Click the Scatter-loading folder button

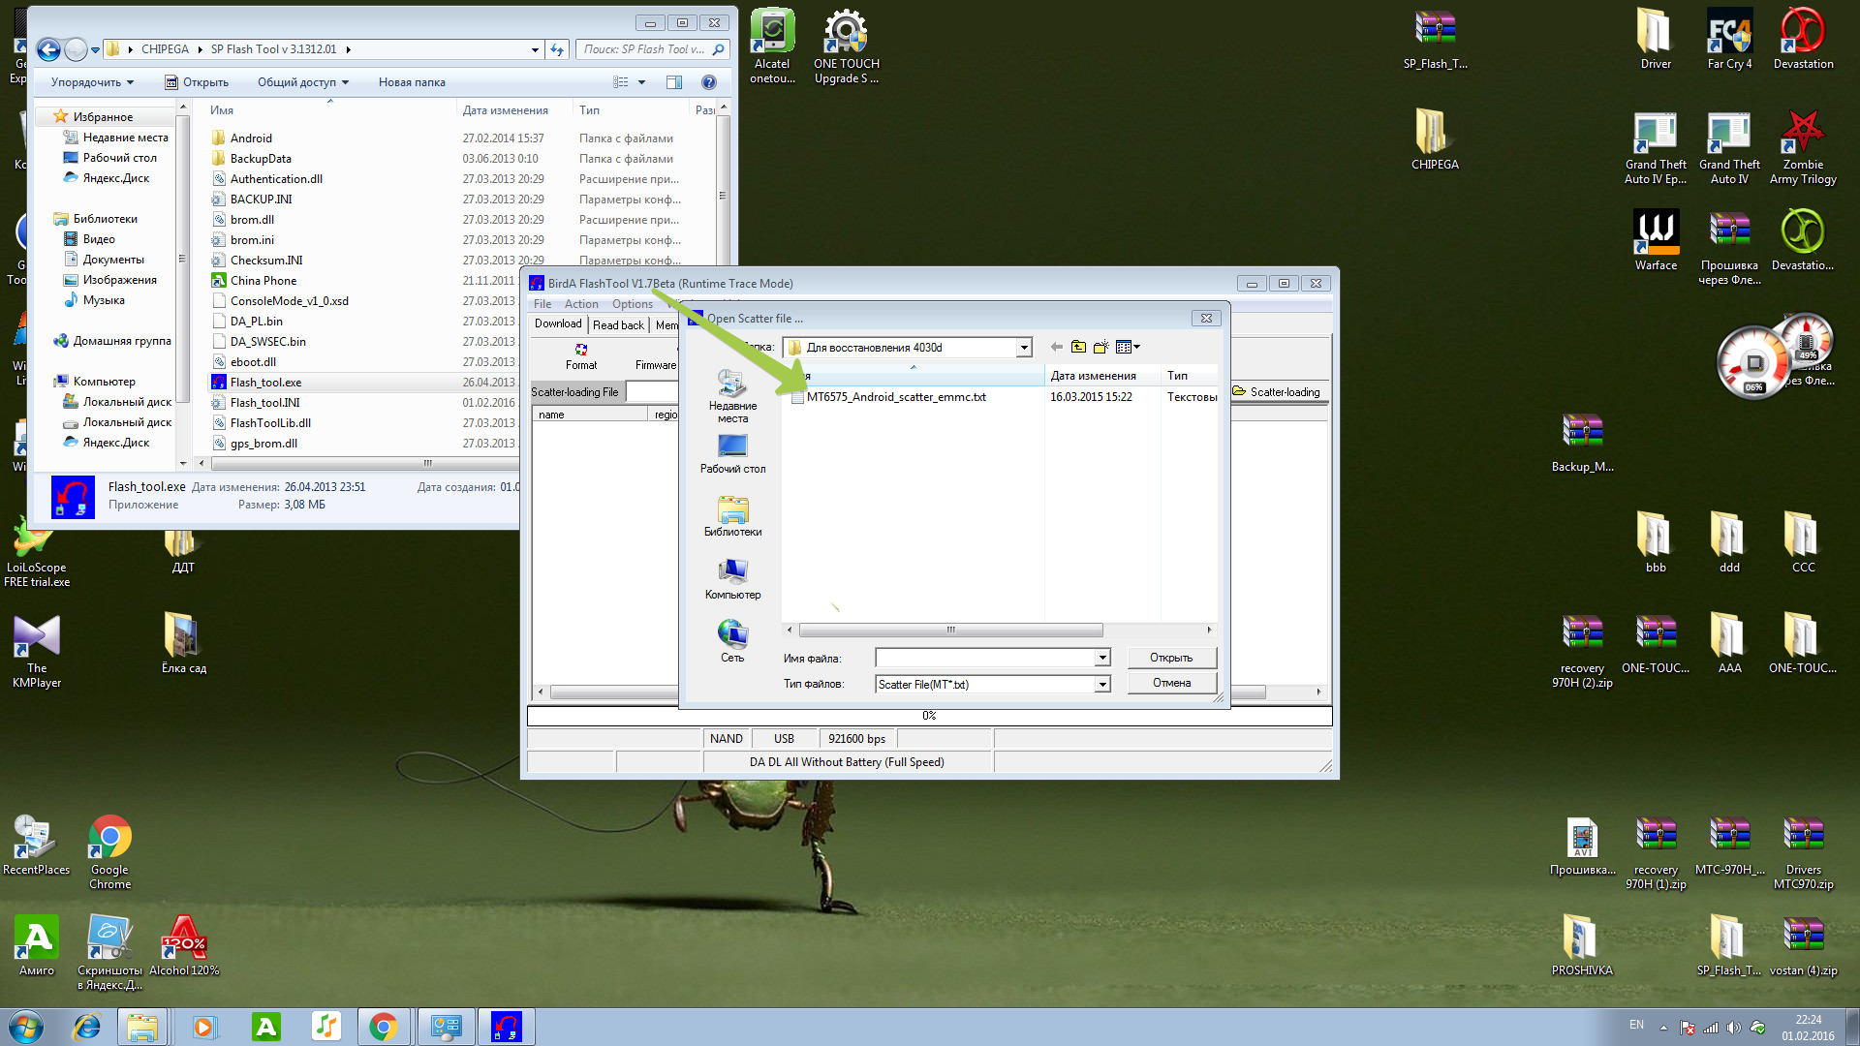(1277, 392)
